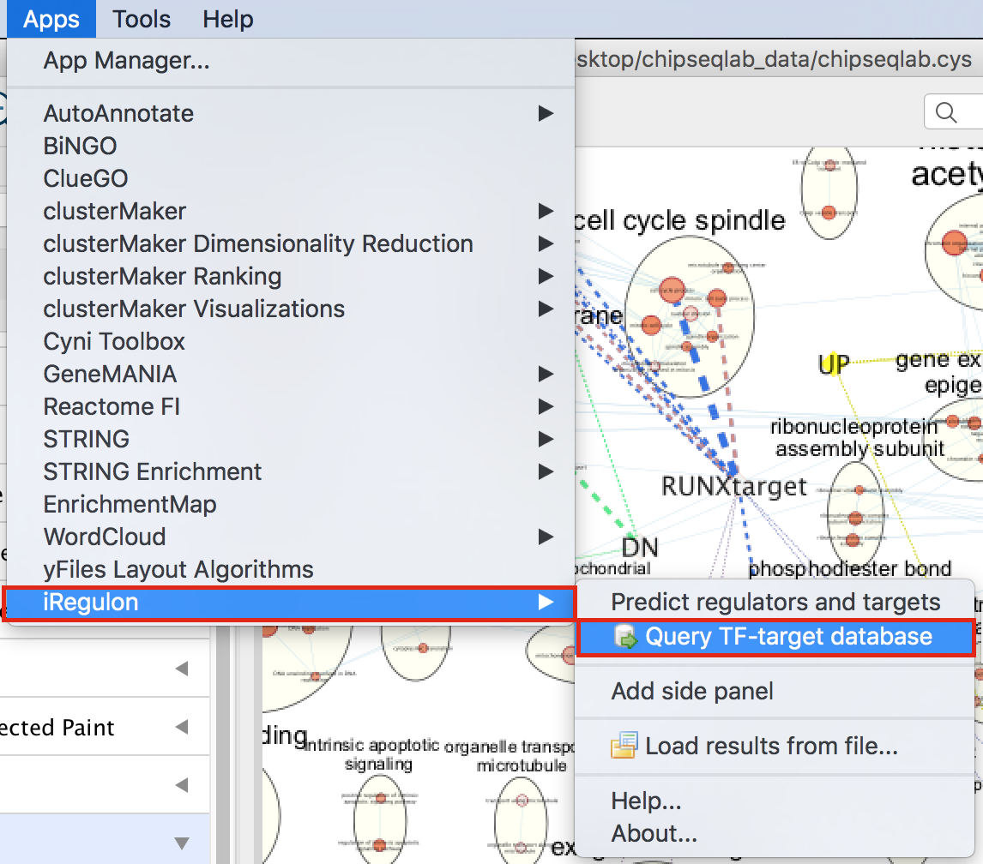983x864 pixels.
Task: Expand the STRING Enrichment submenu arrow
Action: [x=545, y=471]
